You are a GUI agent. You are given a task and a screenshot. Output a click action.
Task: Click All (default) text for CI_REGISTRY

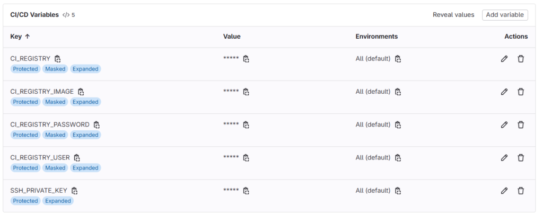point(373,59)
